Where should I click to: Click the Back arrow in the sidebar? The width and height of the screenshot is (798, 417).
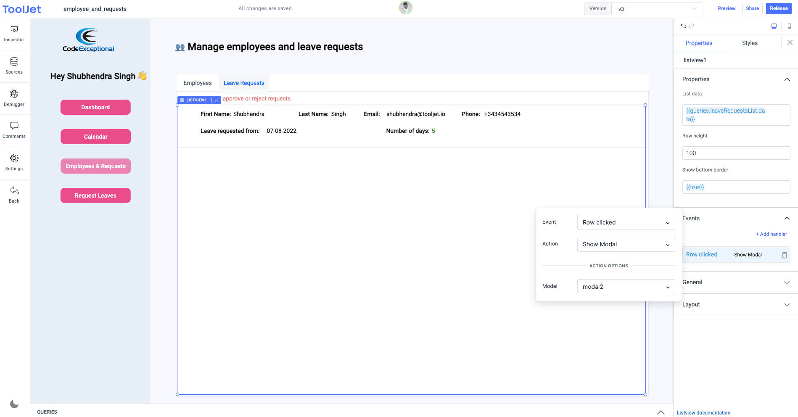14,193
